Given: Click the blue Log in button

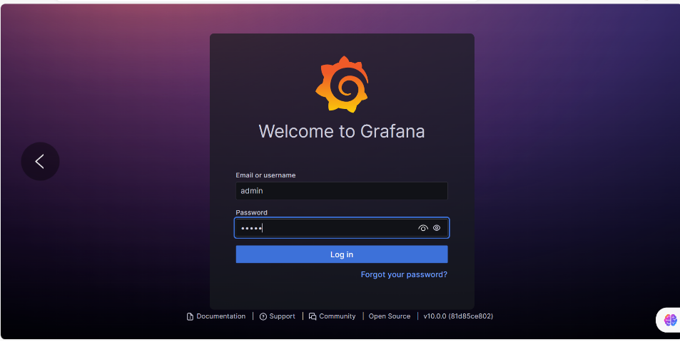Looking at the screenshot, I should [x=342, y=254].
